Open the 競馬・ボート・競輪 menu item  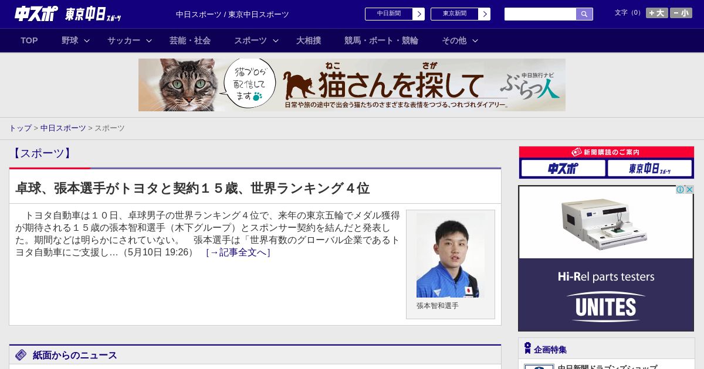(x=381, y=40)
